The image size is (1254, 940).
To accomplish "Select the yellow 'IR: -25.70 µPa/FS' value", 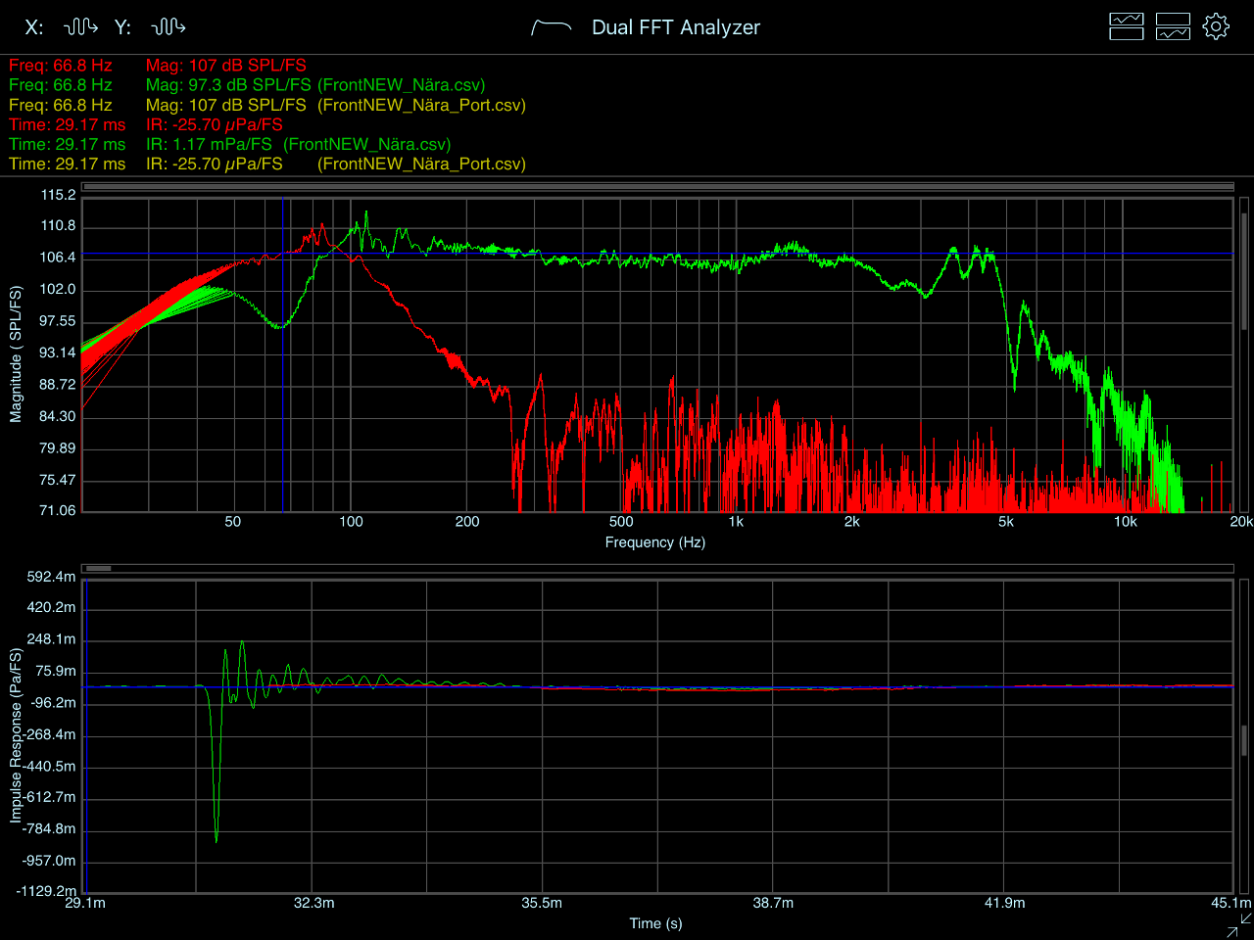I will pos(215,164).
